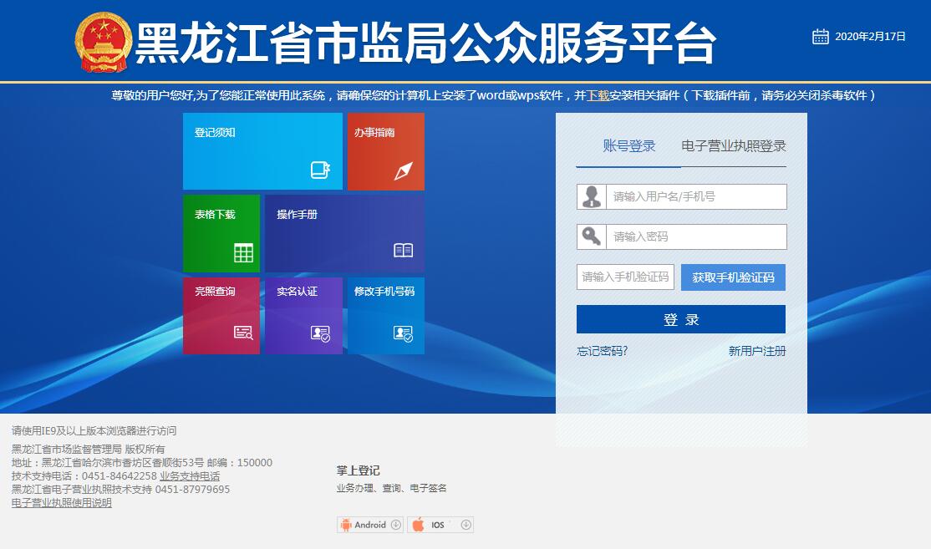This screenshot has height=549, width=931.
Task: Click the calendar icon beside the date
Action: (820, 36)
